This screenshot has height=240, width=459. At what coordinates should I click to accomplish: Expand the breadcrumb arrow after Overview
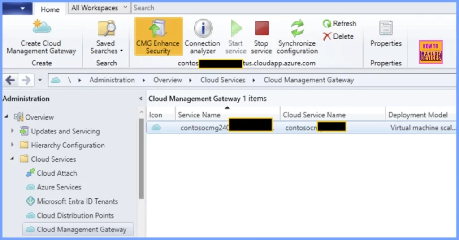click(x=191, y=81)
